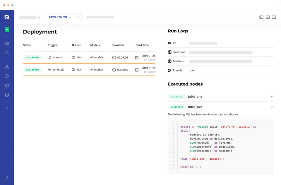This screenshot has width=281, height=185.
Task: Click the 'create or replace table' SQL line
Action: coord(218,127)
